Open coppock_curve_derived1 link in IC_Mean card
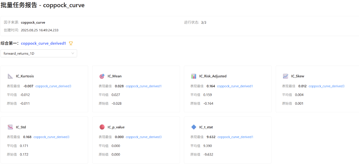The width and height of the screenshot is (359, 165). [143, 86]
